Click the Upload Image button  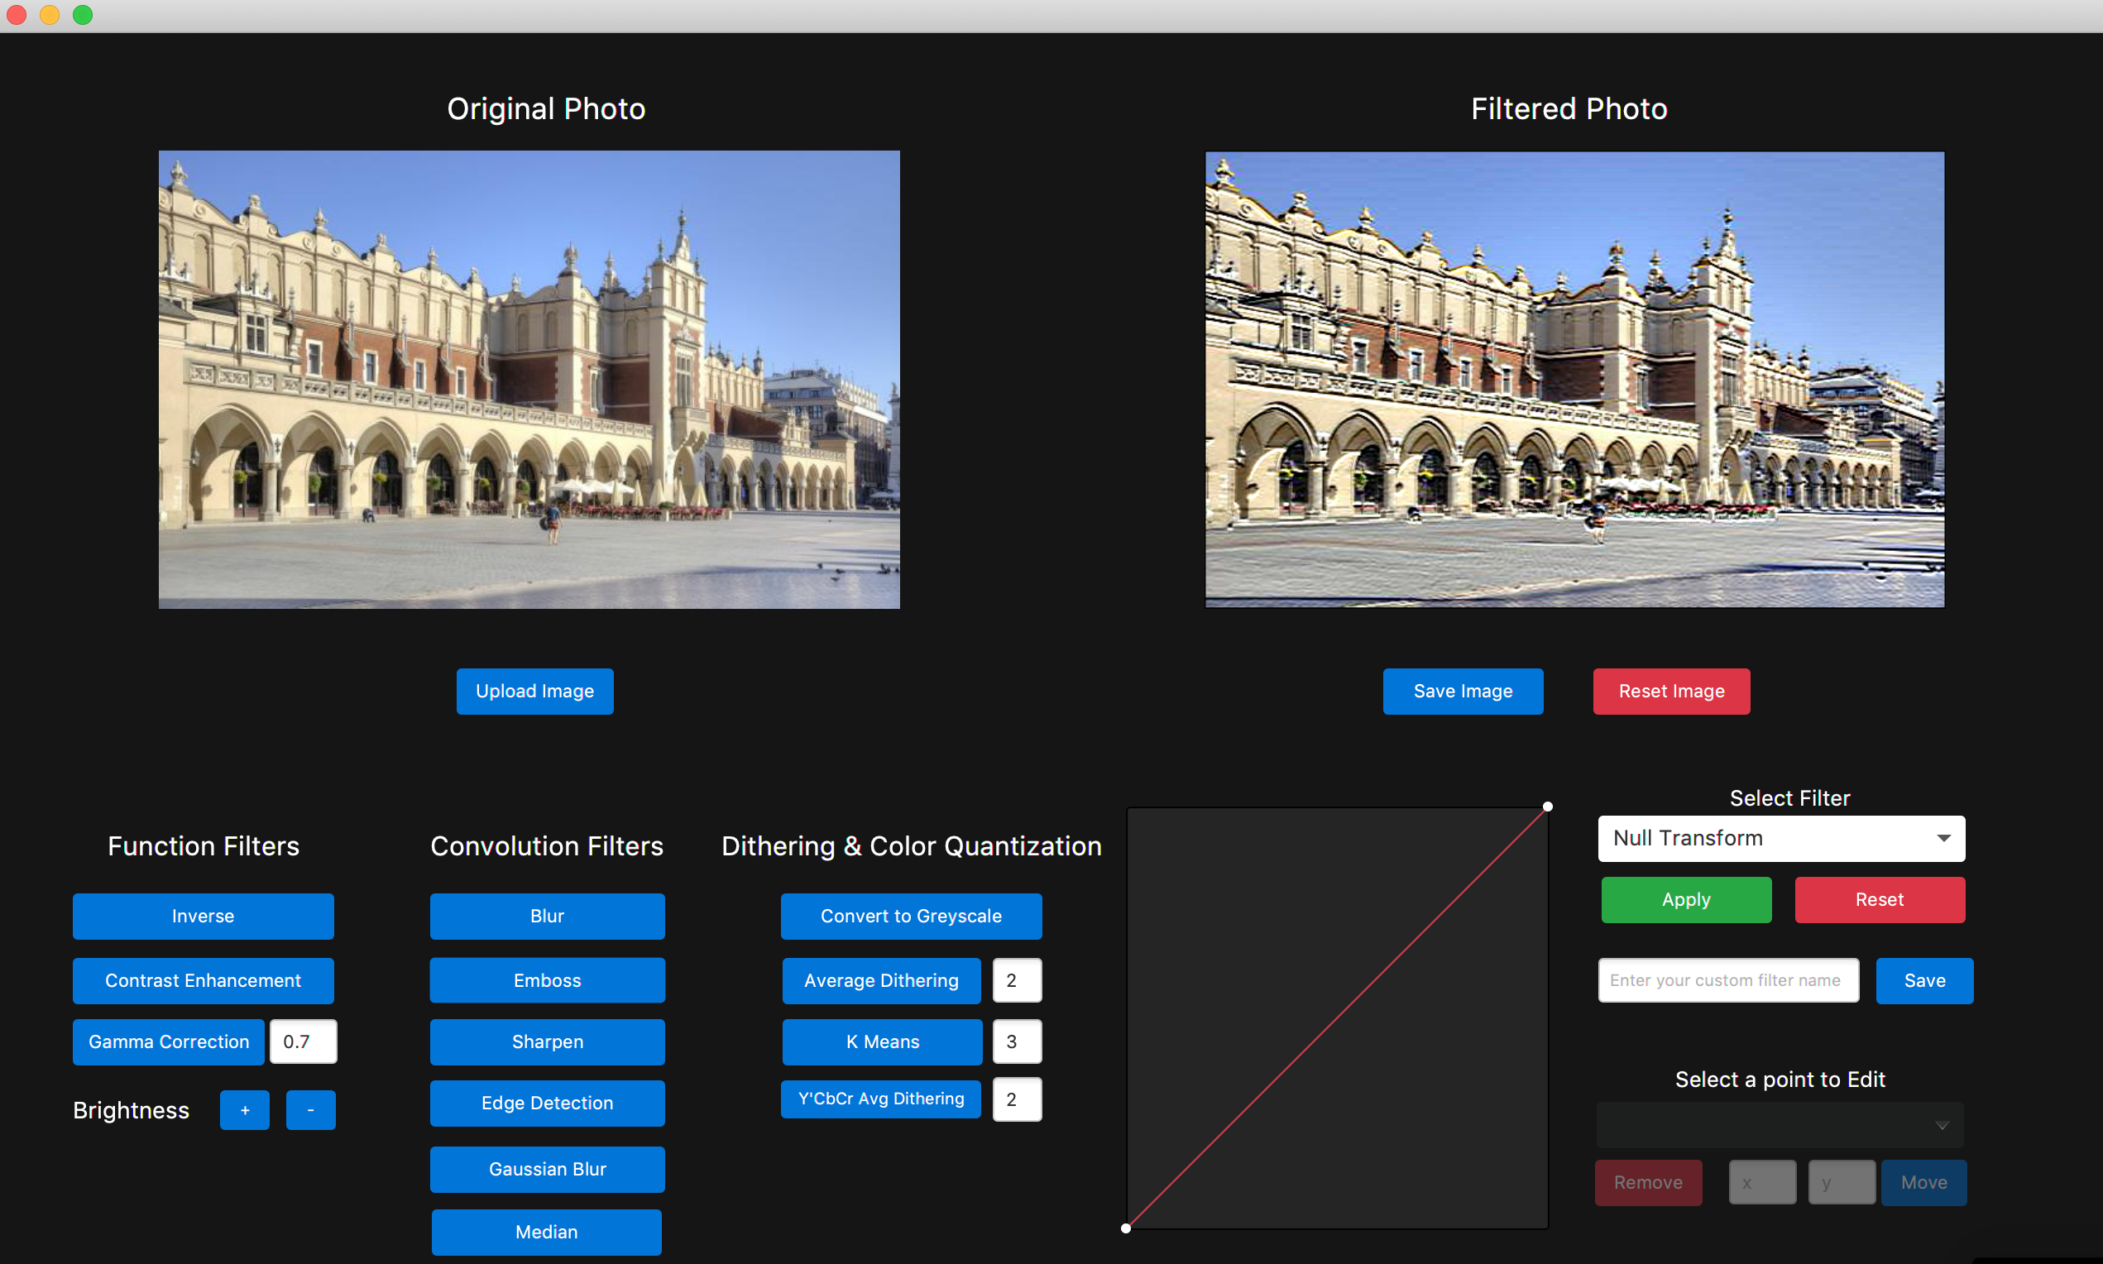[534, 691]
